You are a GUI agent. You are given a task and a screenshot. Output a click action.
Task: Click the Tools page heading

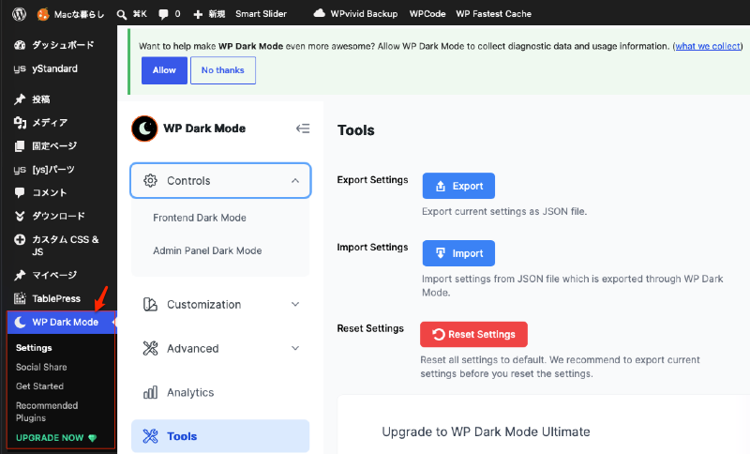pos(356,130)
